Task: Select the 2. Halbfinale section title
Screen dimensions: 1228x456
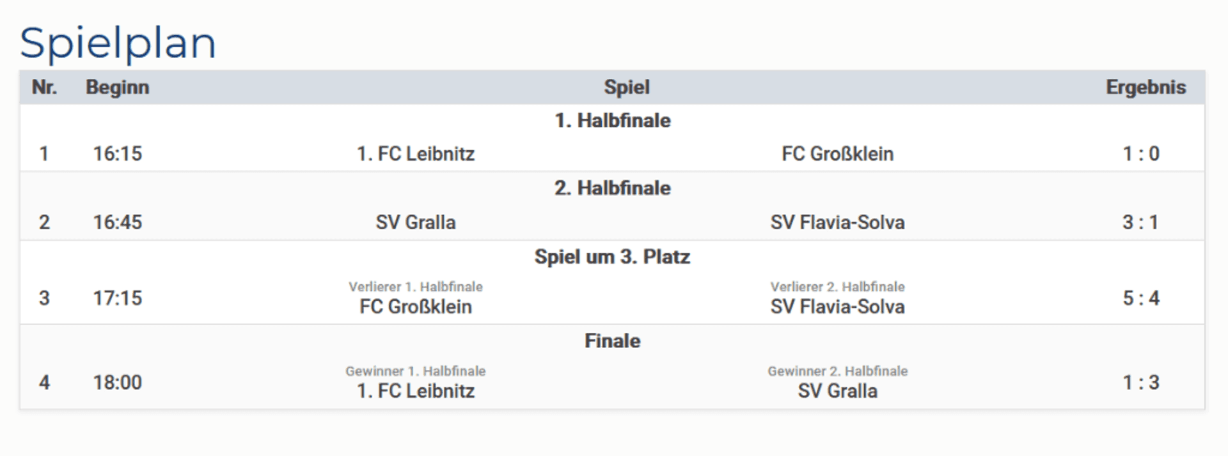Action: (612, 188)
